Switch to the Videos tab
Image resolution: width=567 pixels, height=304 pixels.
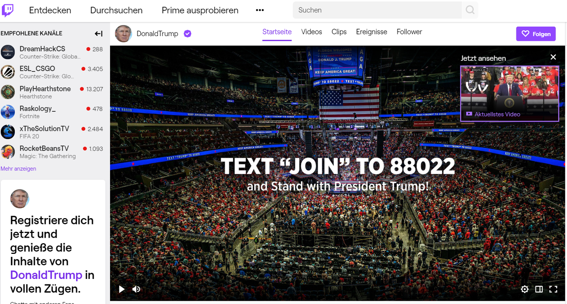(x=312, y=32)
